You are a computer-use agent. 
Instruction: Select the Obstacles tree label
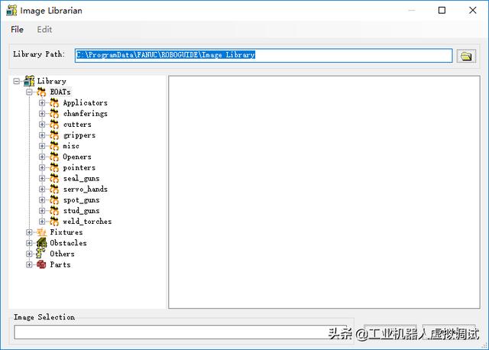(x=68, y=243)
